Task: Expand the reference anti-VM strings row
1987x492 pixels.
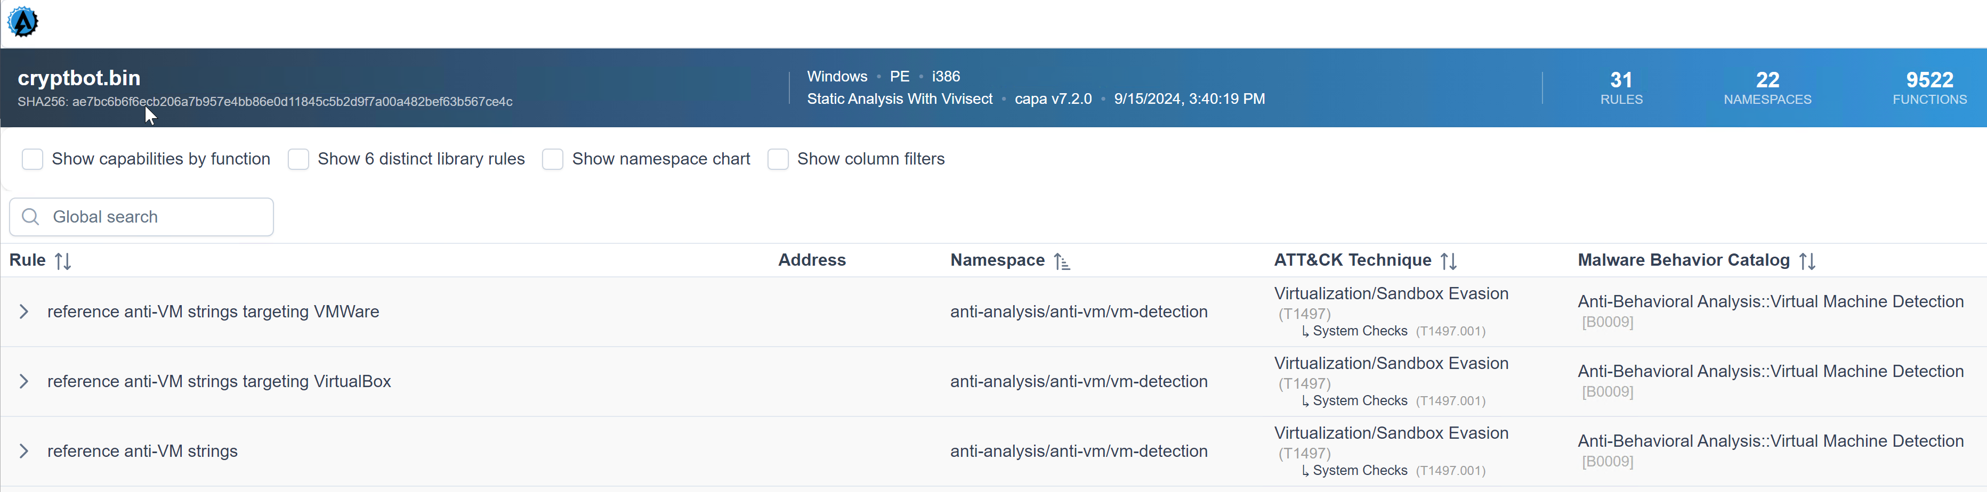Action: [24, 451]
